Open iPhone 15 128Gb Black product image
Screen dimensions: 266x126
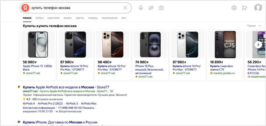[x=38, y=44]
